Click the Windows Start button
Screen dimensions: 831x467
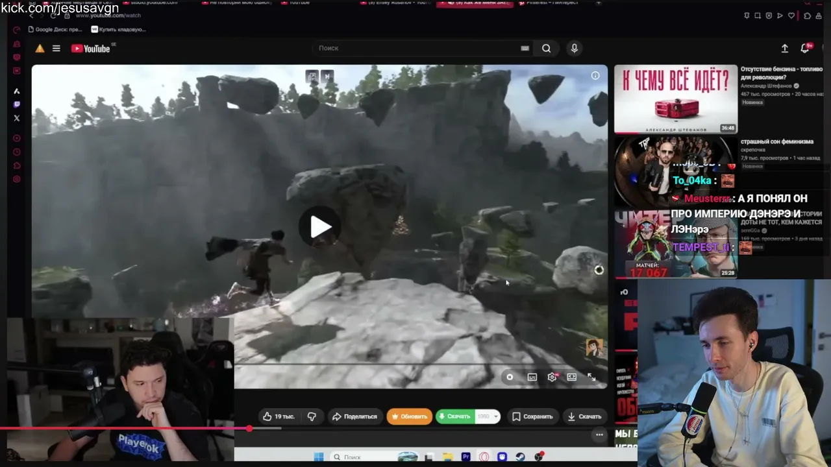pyautogui.click(x=319, y=457)
